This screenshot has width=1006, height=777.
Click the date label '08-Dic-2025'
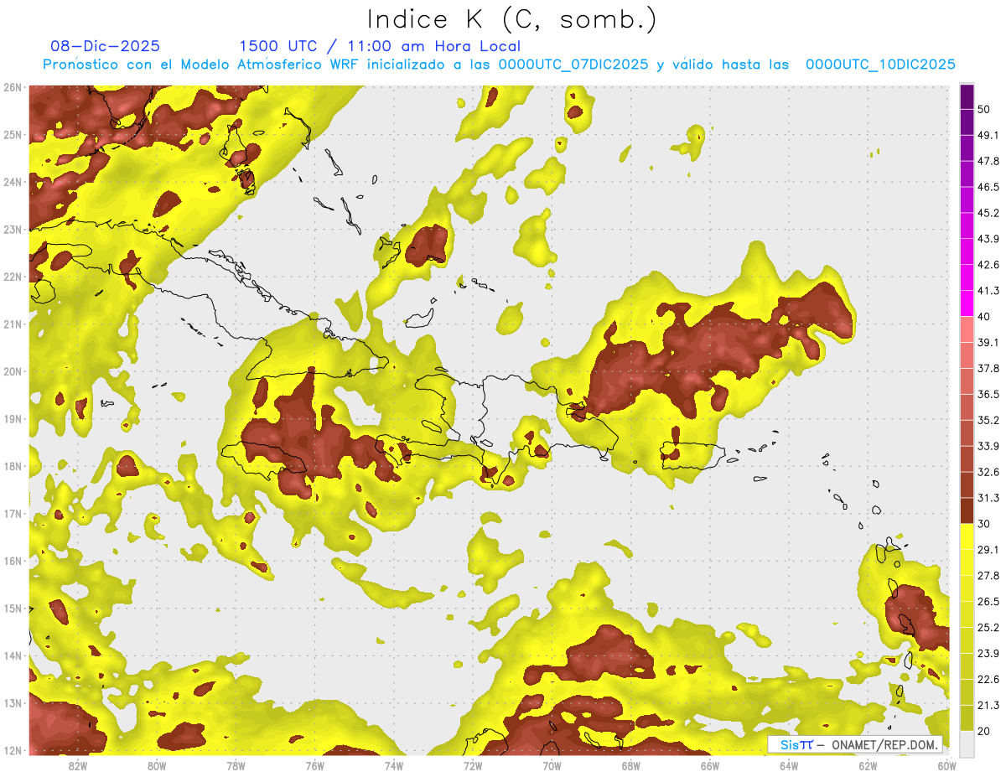(106, 46)
